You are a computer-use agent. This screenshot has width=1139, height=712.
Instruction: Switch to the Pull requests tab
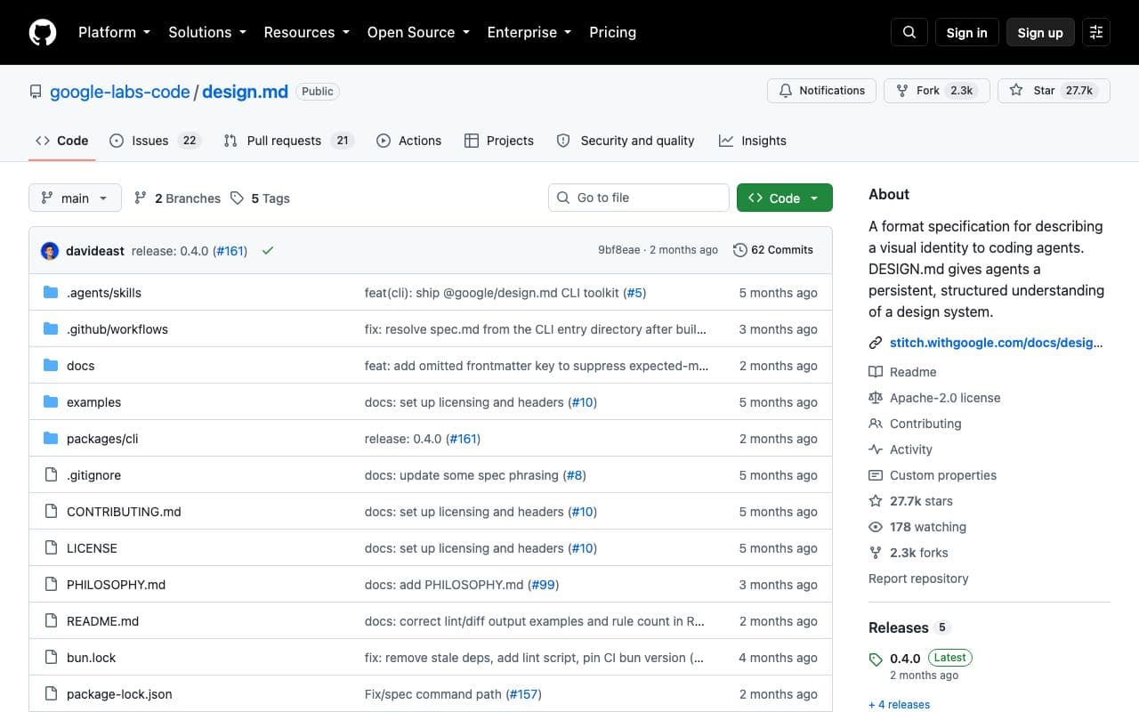[288, 141]
